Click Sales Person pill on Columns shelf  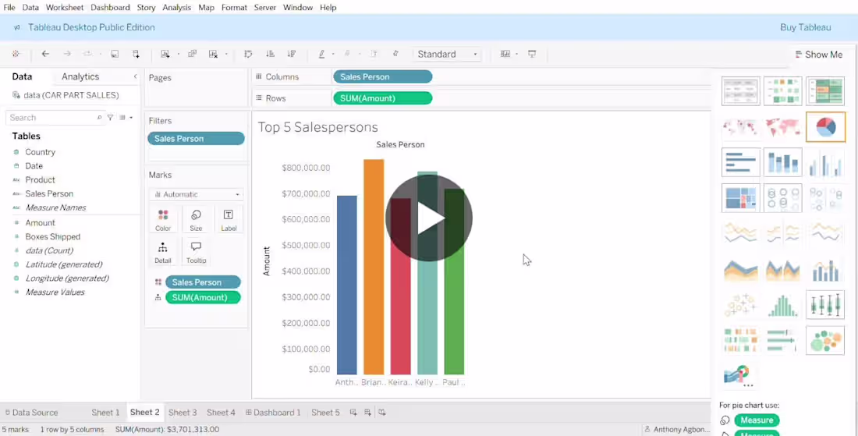pos(382,76)
